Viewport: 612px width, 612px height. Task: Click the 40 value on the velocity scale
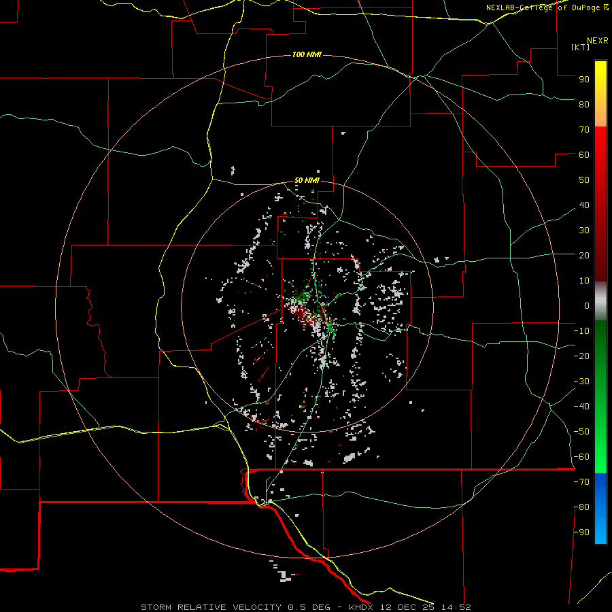click(584, 205)
